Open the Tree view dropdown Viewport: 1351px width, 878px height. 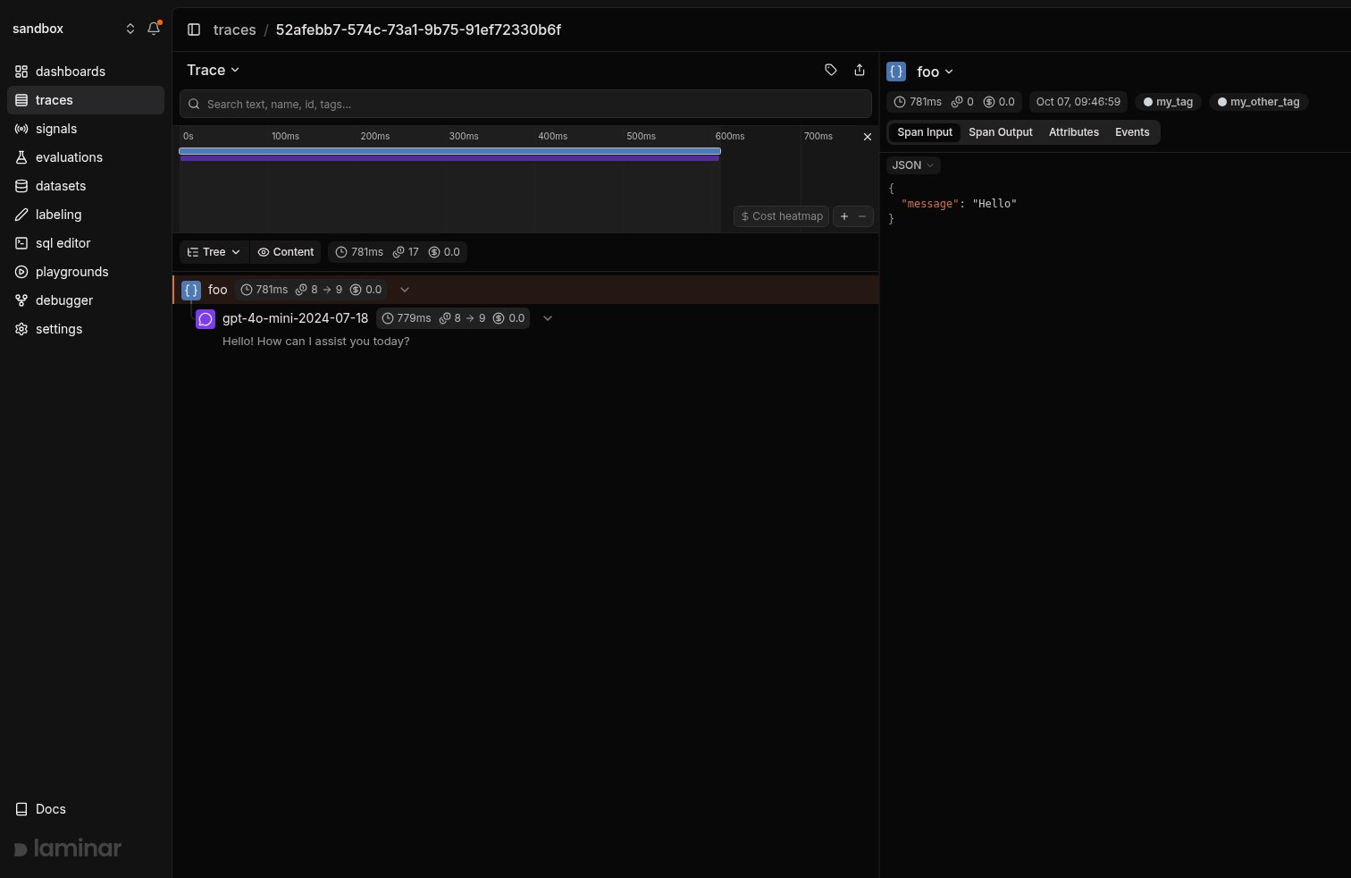pos(214,252)
